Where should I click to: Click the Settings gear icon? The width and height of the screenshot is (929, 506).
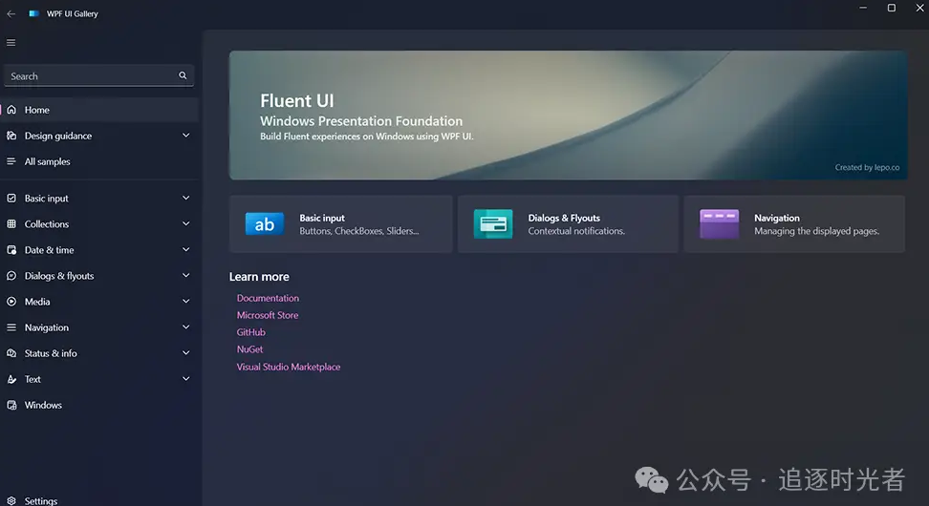[11, 500]
